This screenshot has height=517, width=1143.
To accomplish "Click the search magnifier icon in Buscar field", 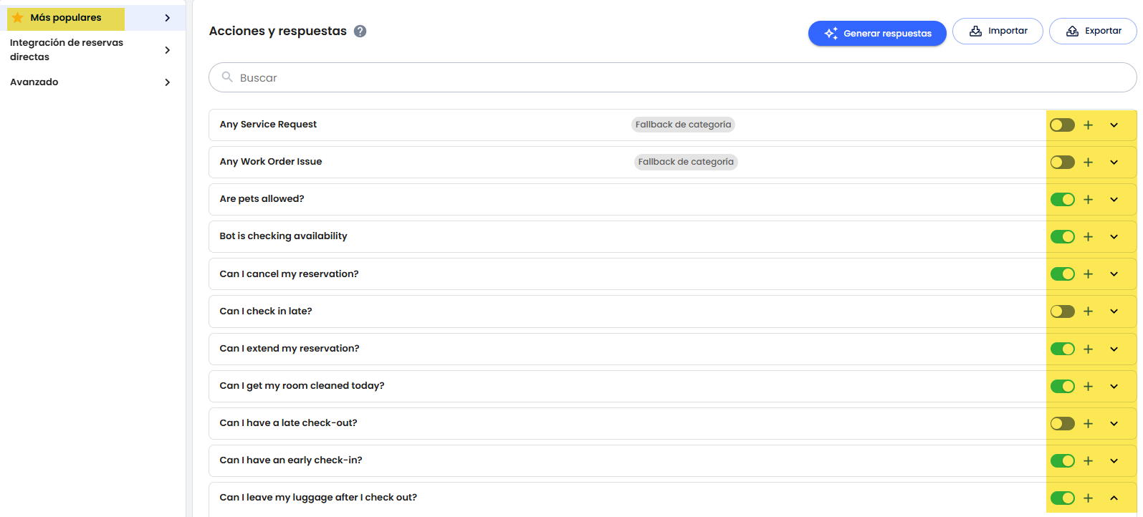I will (x=227, y=77).
